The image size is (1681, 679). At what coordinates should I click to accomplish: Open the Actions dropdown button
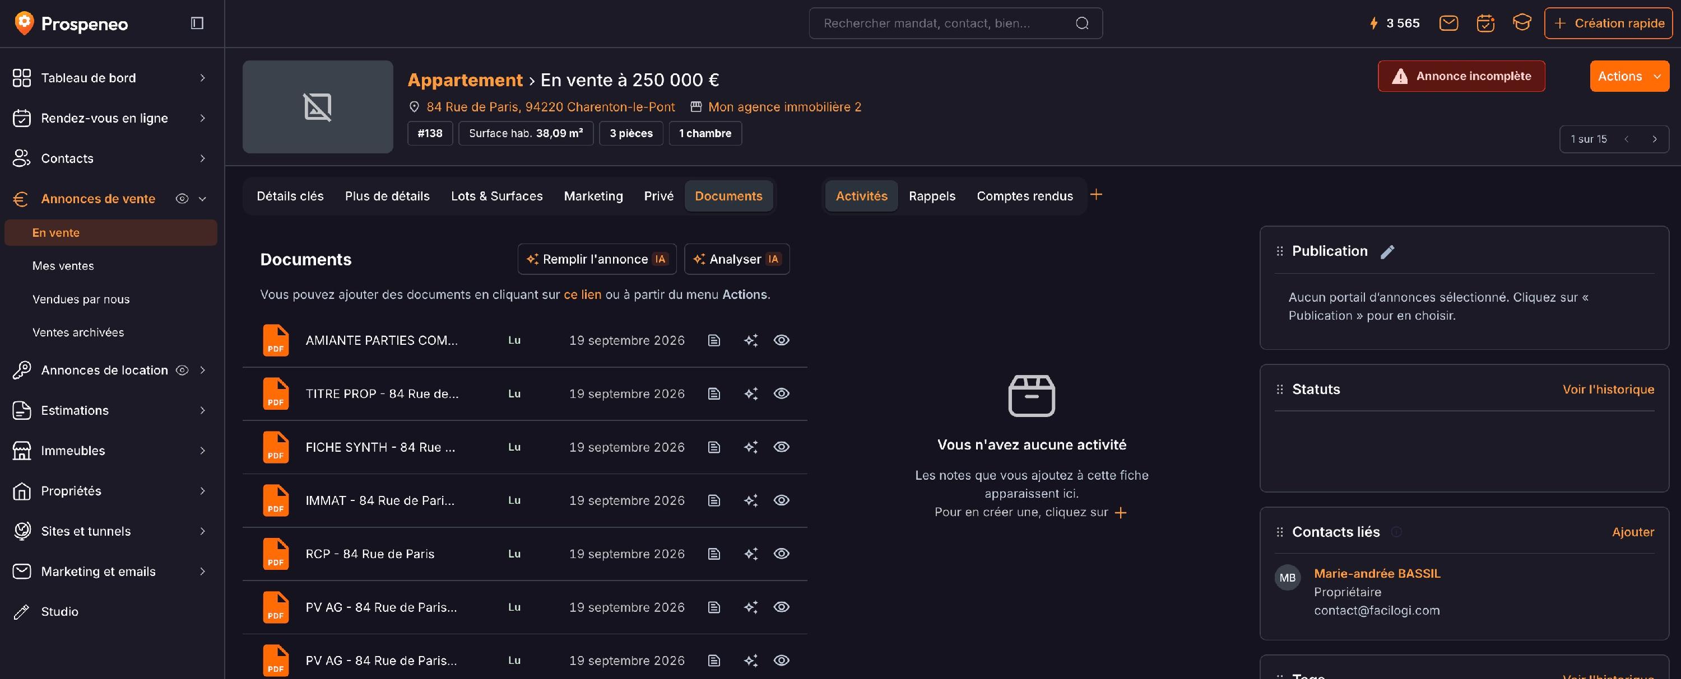pyautogui.click(x=1629, y=76)
